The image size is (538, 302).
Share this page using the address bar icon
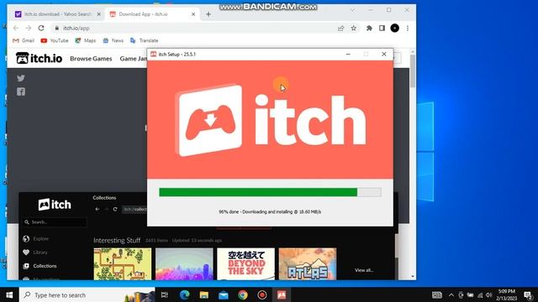coord(340,28)
